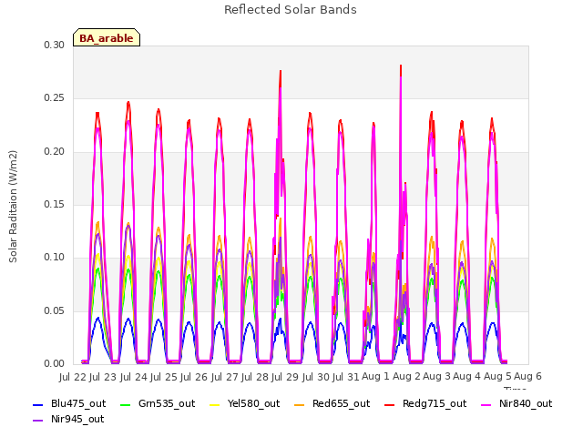The image size is (583, 437).
Task: Select the Blu475_out legend label
Action: (x=78, y=403)
